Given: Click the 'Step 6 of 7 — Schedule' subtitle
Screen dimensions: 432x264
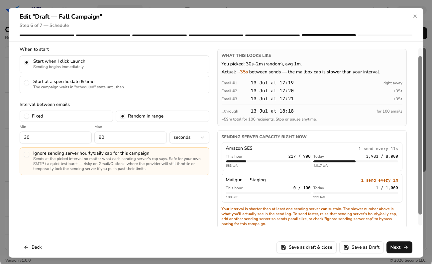Looking at the screenshot, I should (x=44, y=25).
